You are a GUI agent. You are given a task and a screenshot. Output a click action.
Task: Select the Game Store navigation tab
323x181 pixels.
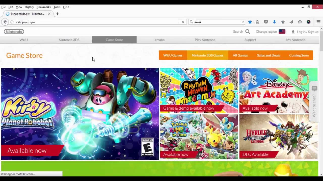point(114,40)
